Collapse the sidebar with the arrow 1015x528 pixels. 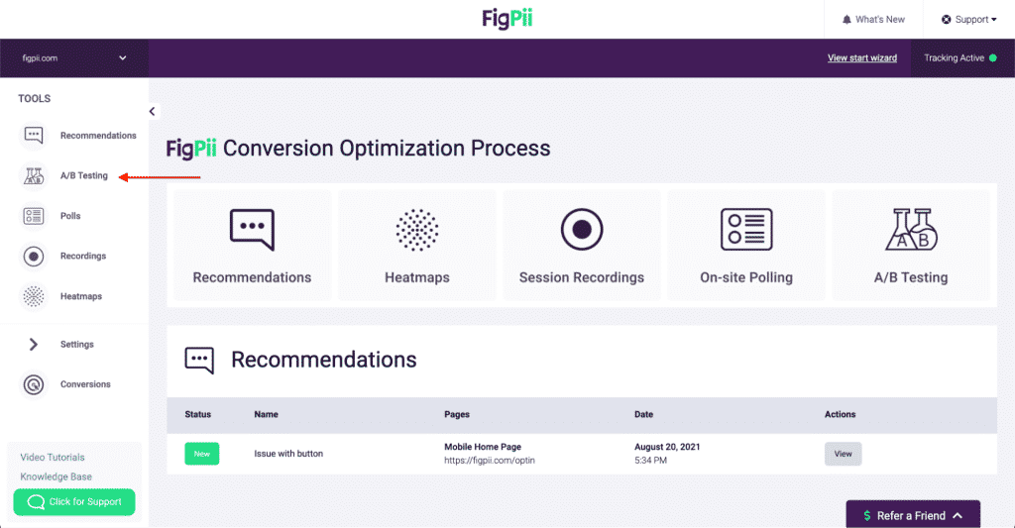tap(152, 112)
